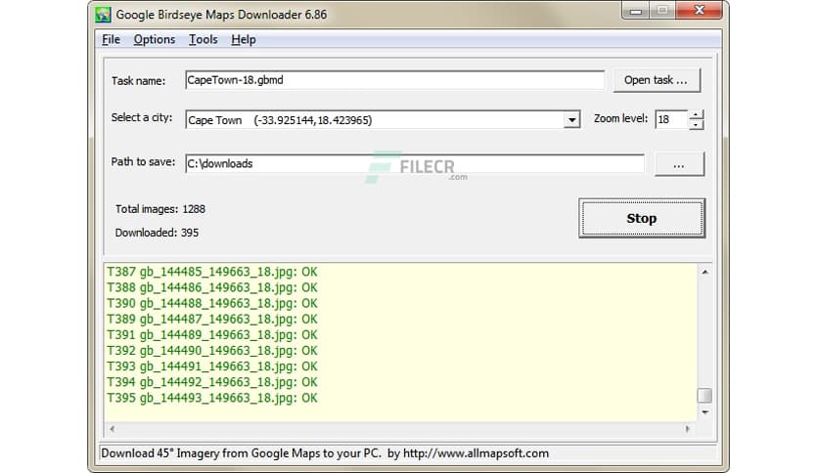Open the Help menu
The width and height of the screenshot is (818, 473).
tap(243, 40)
